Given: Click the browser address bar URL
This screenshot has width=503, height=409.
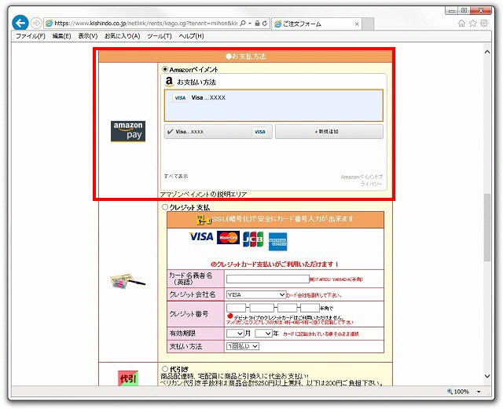Looking at the screenshot, I should click(x=145, y=23).
